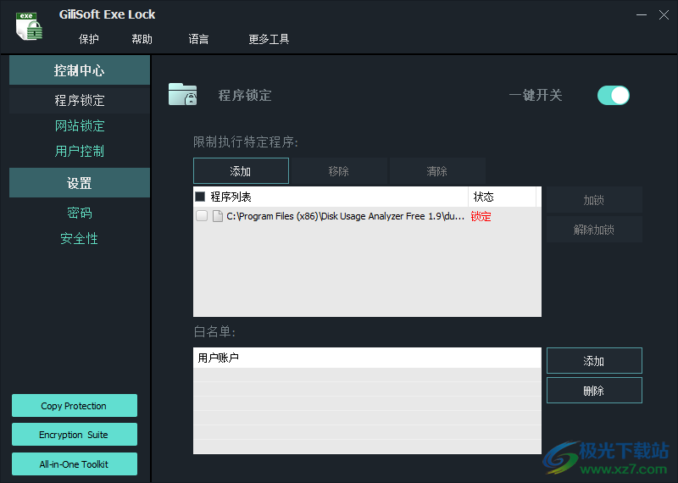Open the Encryption Suite tool
Screen dimensions: 678x483
coord(75,435)
